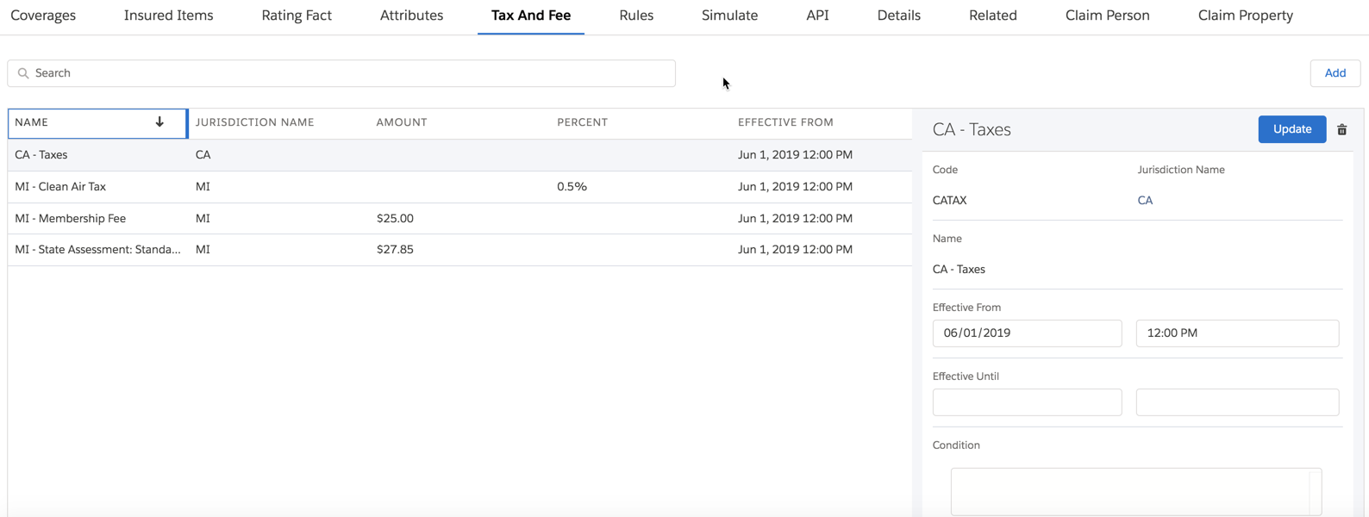Click the CATAX code value
1369x517 pixels.
949,200
